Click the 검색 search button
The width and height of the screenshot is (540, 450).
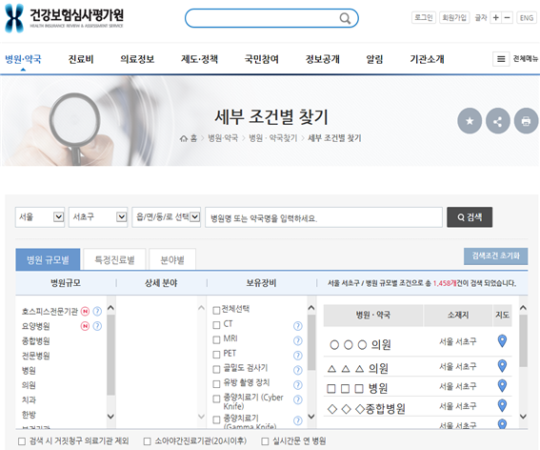click(x=470, y=217)
